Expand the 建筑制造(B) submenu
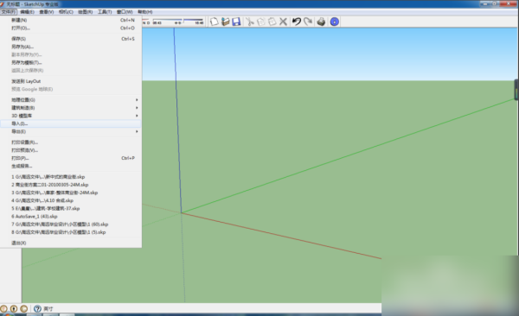Viewport: 519px width, 316px height. pos(71,108)
